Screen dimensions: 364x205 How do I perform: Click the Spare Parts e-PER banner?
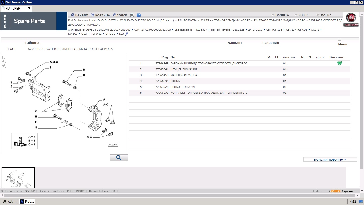click(x=34, y=21)
